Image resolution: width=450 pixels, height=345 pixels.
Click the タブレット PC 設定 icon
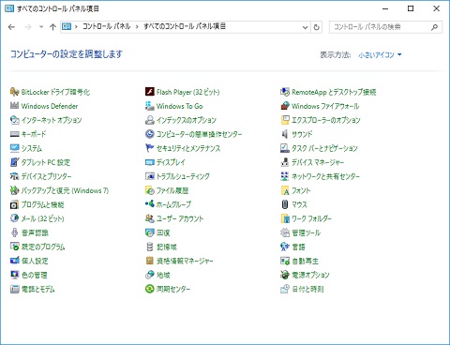tap(14, 162)
